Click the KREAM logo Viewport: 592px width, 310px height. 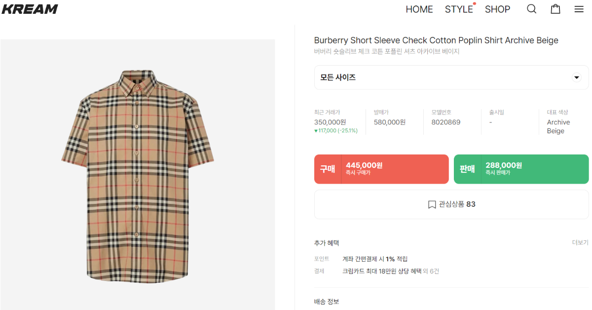click(30, 9)
